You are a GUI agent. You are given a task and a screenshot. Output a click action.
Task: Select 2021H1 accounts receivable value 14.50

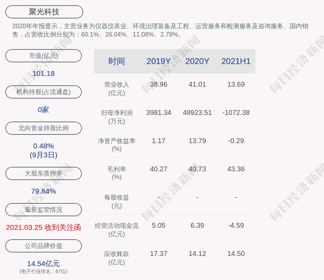click(x=236, y=254)
